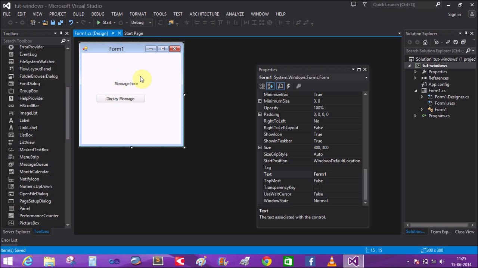Switch to the Start Page tab
Image resolution: width=478 pixels, height=268 pixels.
click(x=134, y=33)
